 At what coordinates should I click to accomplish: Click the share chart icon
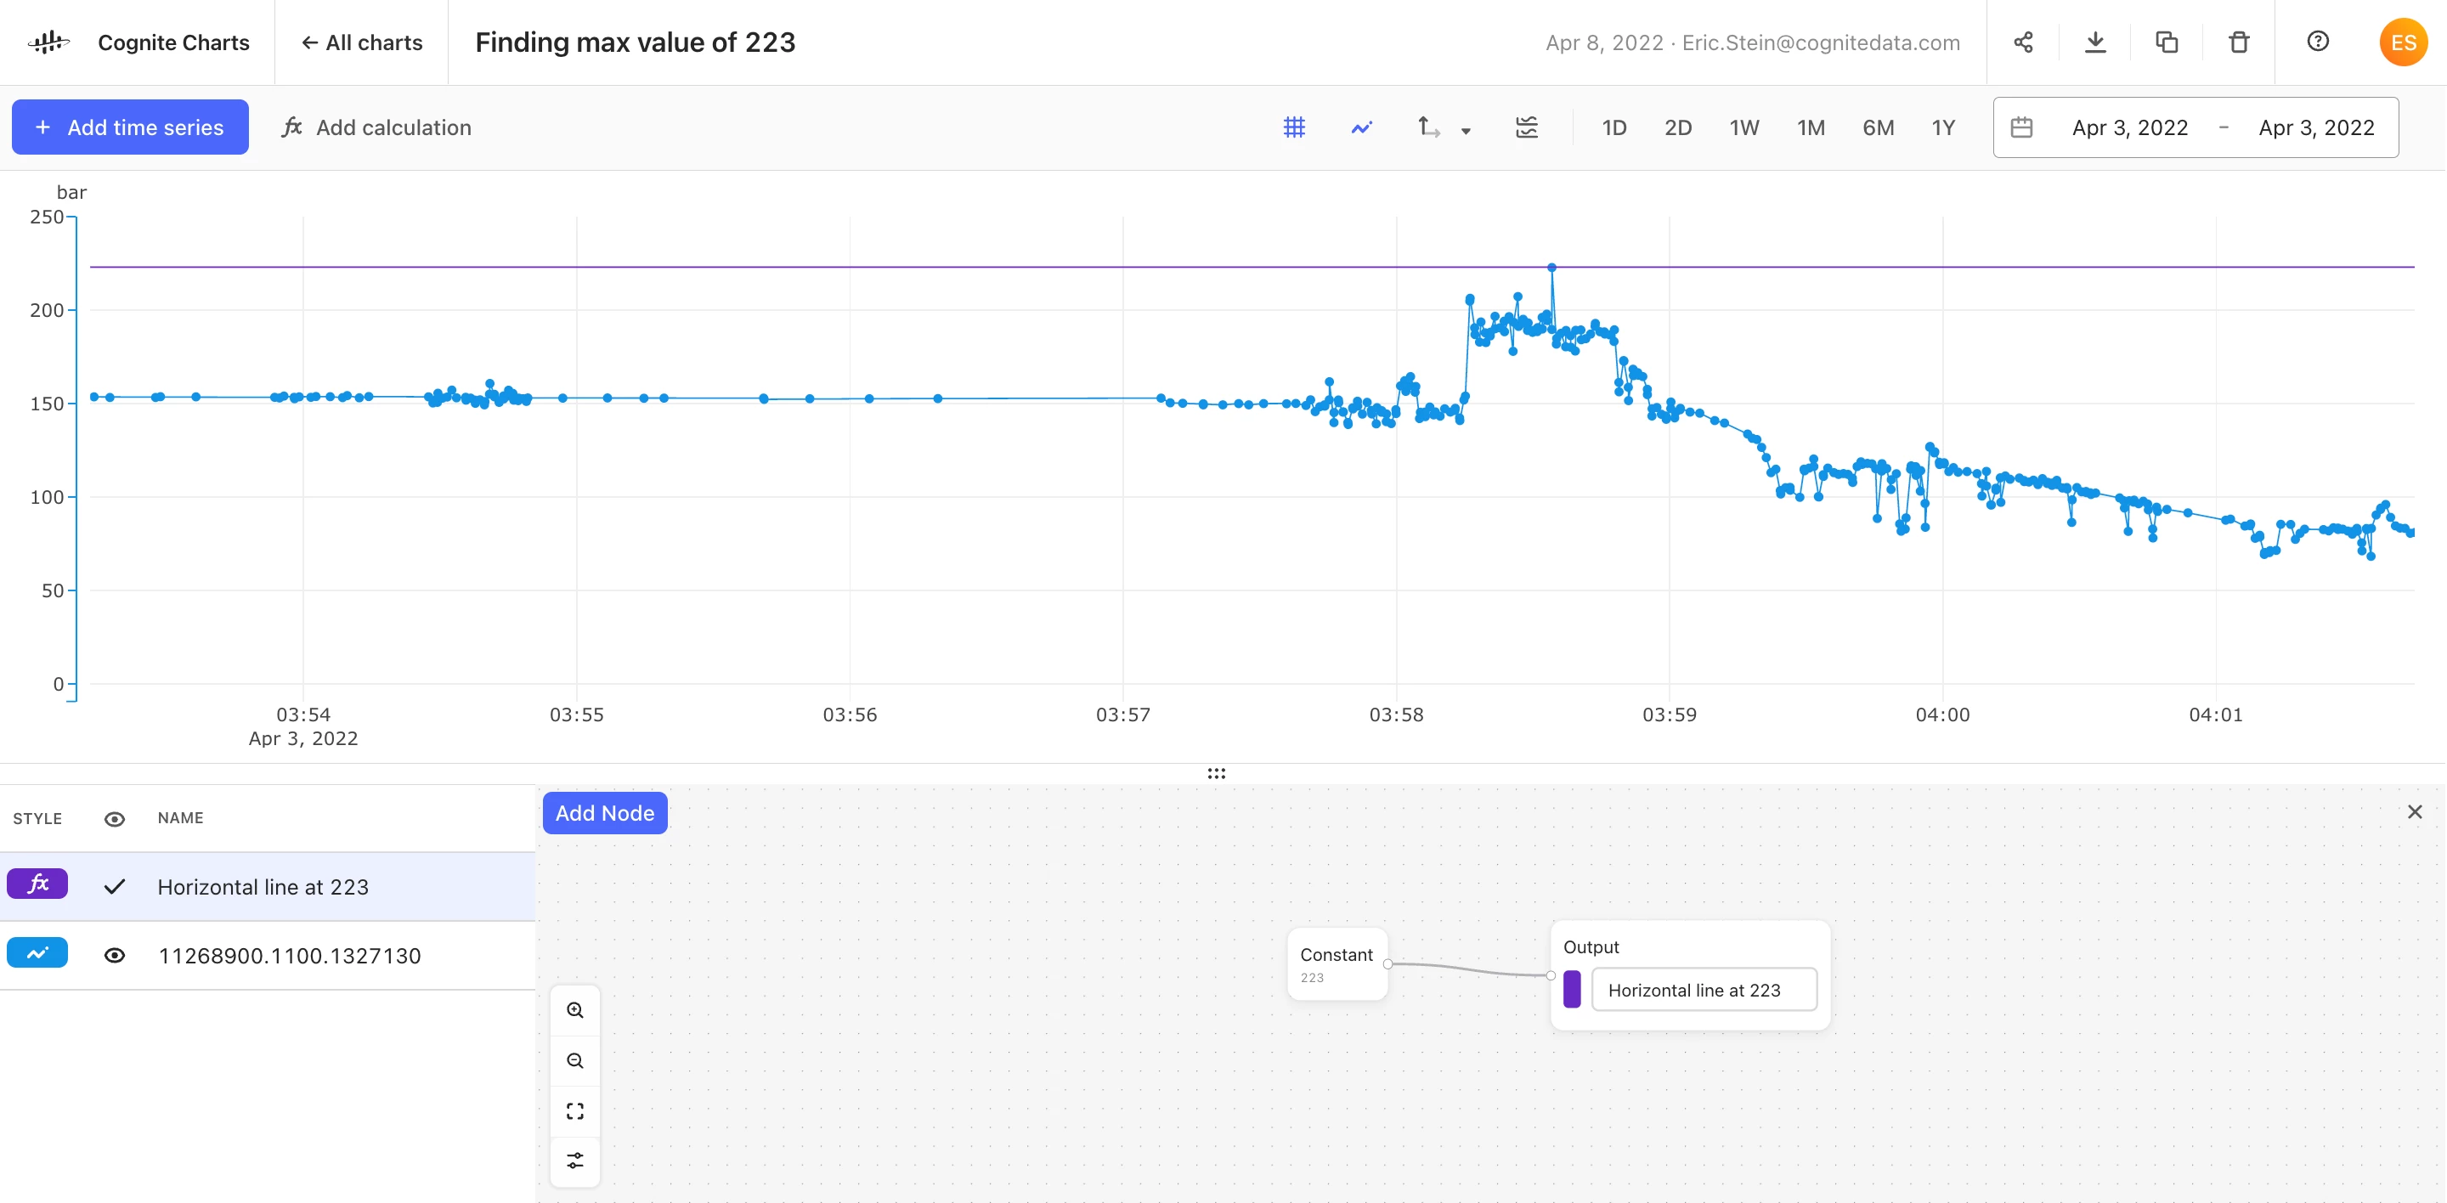pos(2022,42)
